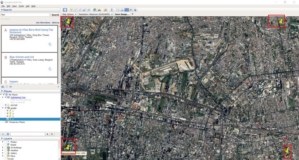Collapse the Layers panel header
299x160 pixels.
click(30, 138)
